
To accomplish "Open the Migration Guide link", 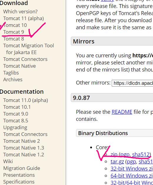I will coord(22,168).
